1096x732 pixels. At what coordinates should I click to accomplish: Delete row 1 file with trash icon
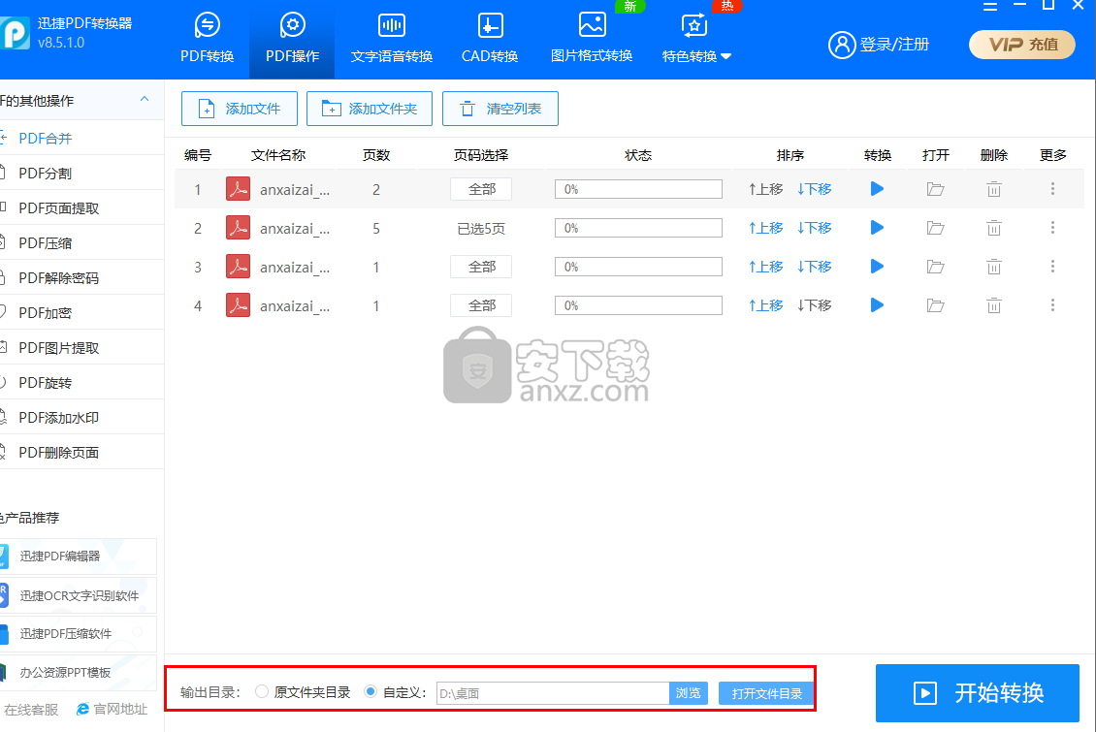click(994, 189)
